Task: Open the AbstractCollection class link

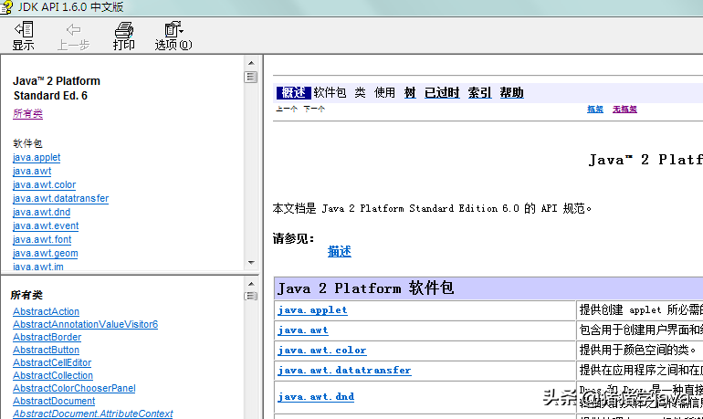Action: tap(53, 375)
